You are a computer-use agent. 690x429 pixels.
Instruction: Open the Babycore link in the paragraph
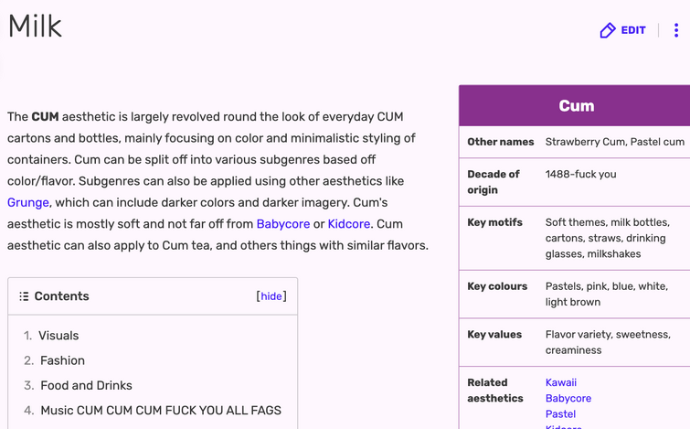click(283, 224)
